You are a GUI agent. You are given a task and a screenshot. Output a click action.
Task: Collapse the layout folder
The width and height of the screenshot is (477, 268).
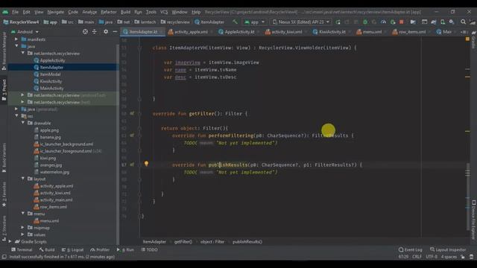click(x=23, y=179)
